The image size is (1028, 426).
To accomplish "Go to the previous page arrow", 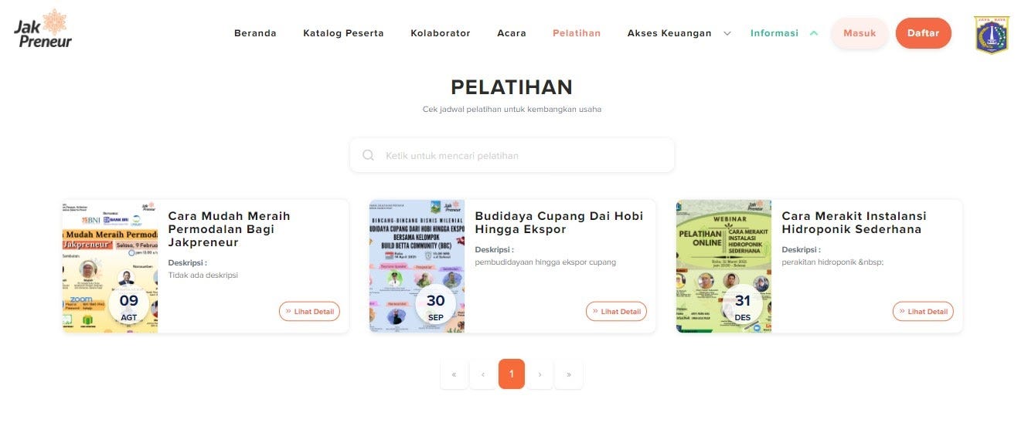I will coord(483,374).
